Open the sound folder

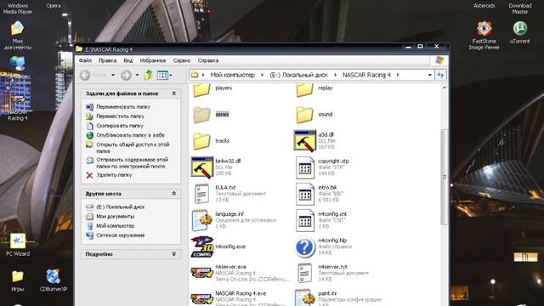304,115
